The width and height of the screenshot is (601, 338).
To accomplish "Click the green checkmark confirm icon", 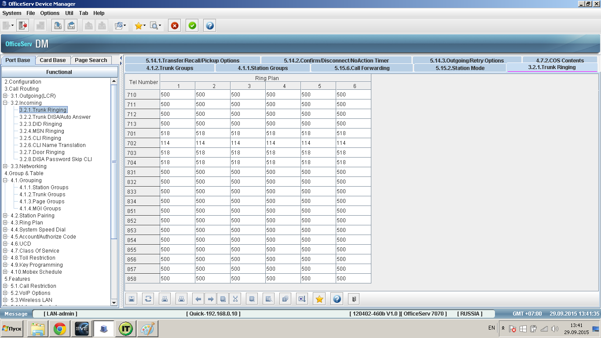I will [x=192, y=26].
